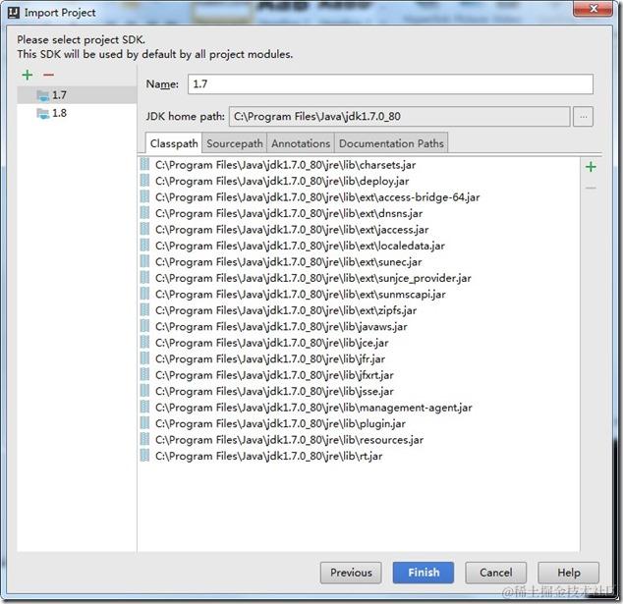This screenshot has width=623, height=604.
Task: Open the Documentation Paths tab
Action: point(391,143)
